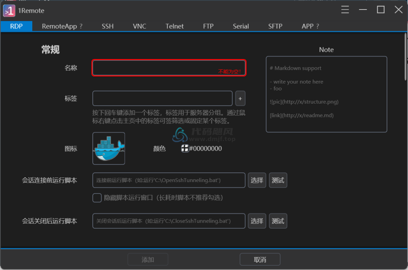Click the vertical scrollbar on the right
This screenshot has height=270, width=408.
click(406, 57)
